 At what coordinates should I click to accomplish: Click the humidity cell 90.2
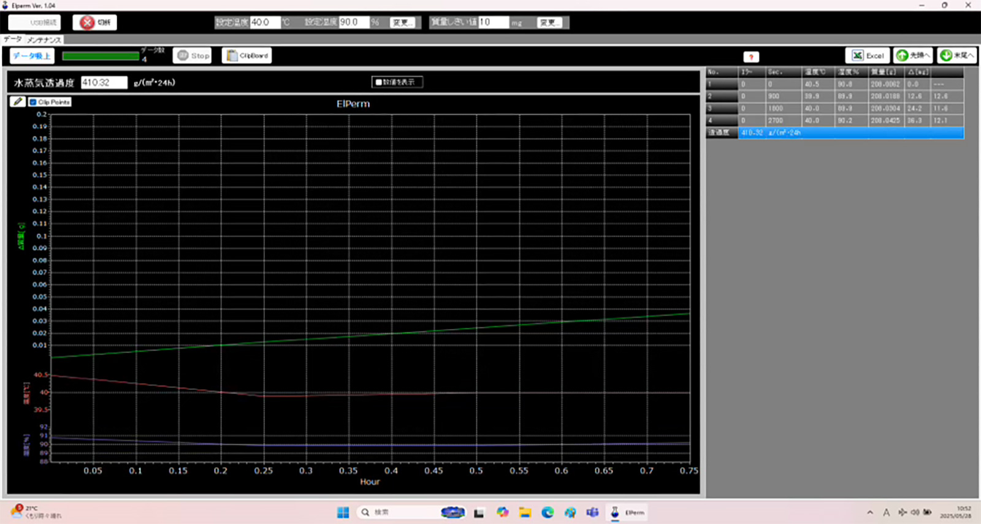[852, 121]
